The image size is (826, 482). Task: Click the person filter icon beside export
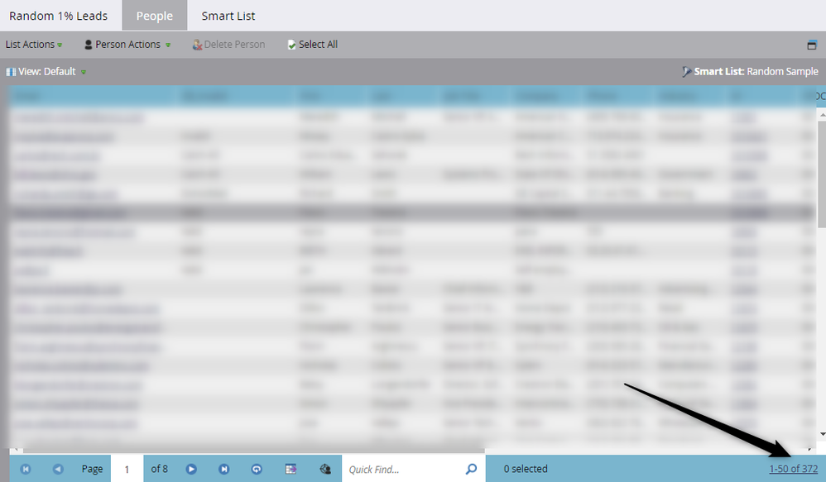(325, 469)
